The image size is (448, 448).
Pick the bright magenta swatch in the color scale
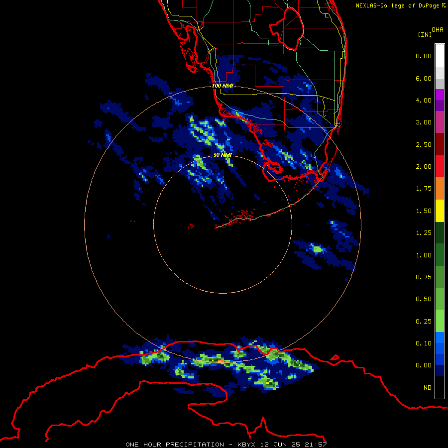tap(440, 95)
